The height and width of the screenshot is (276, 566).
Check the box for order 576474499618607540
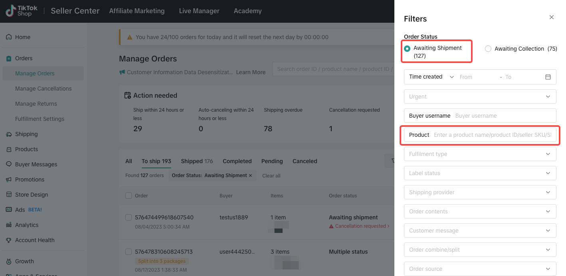(x=129, y=217)
